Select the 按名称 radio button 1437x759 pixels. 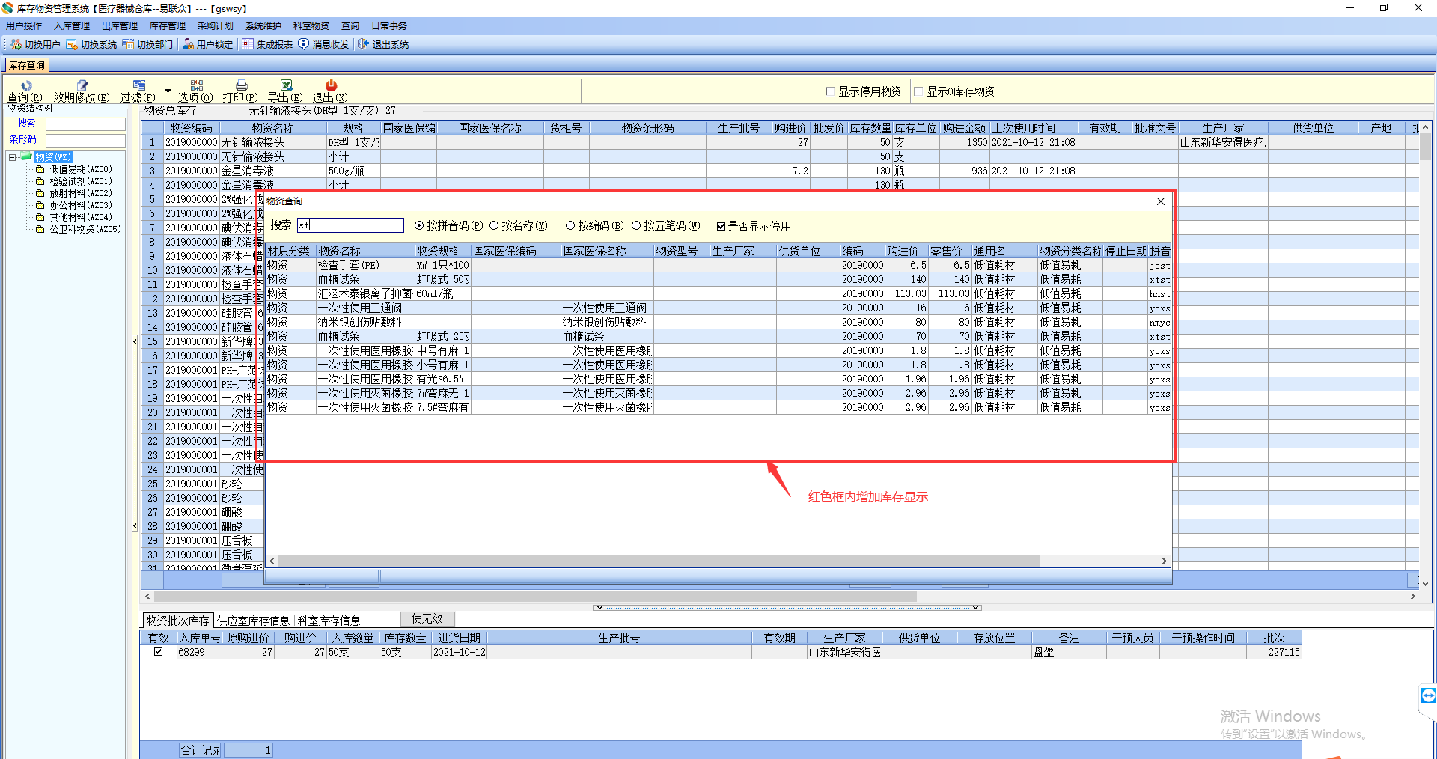pos(494,225)
